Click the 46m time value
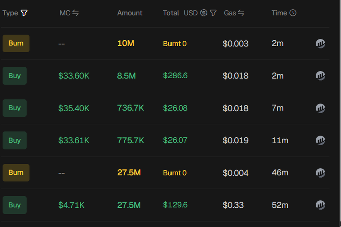This screenshot has width=341, height=227. (280, 173)
